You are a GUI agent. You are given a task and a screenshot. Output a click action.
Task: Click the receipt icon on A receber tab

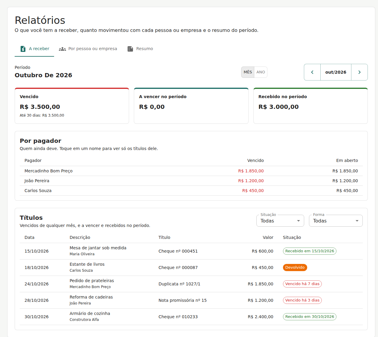(23, 49)
